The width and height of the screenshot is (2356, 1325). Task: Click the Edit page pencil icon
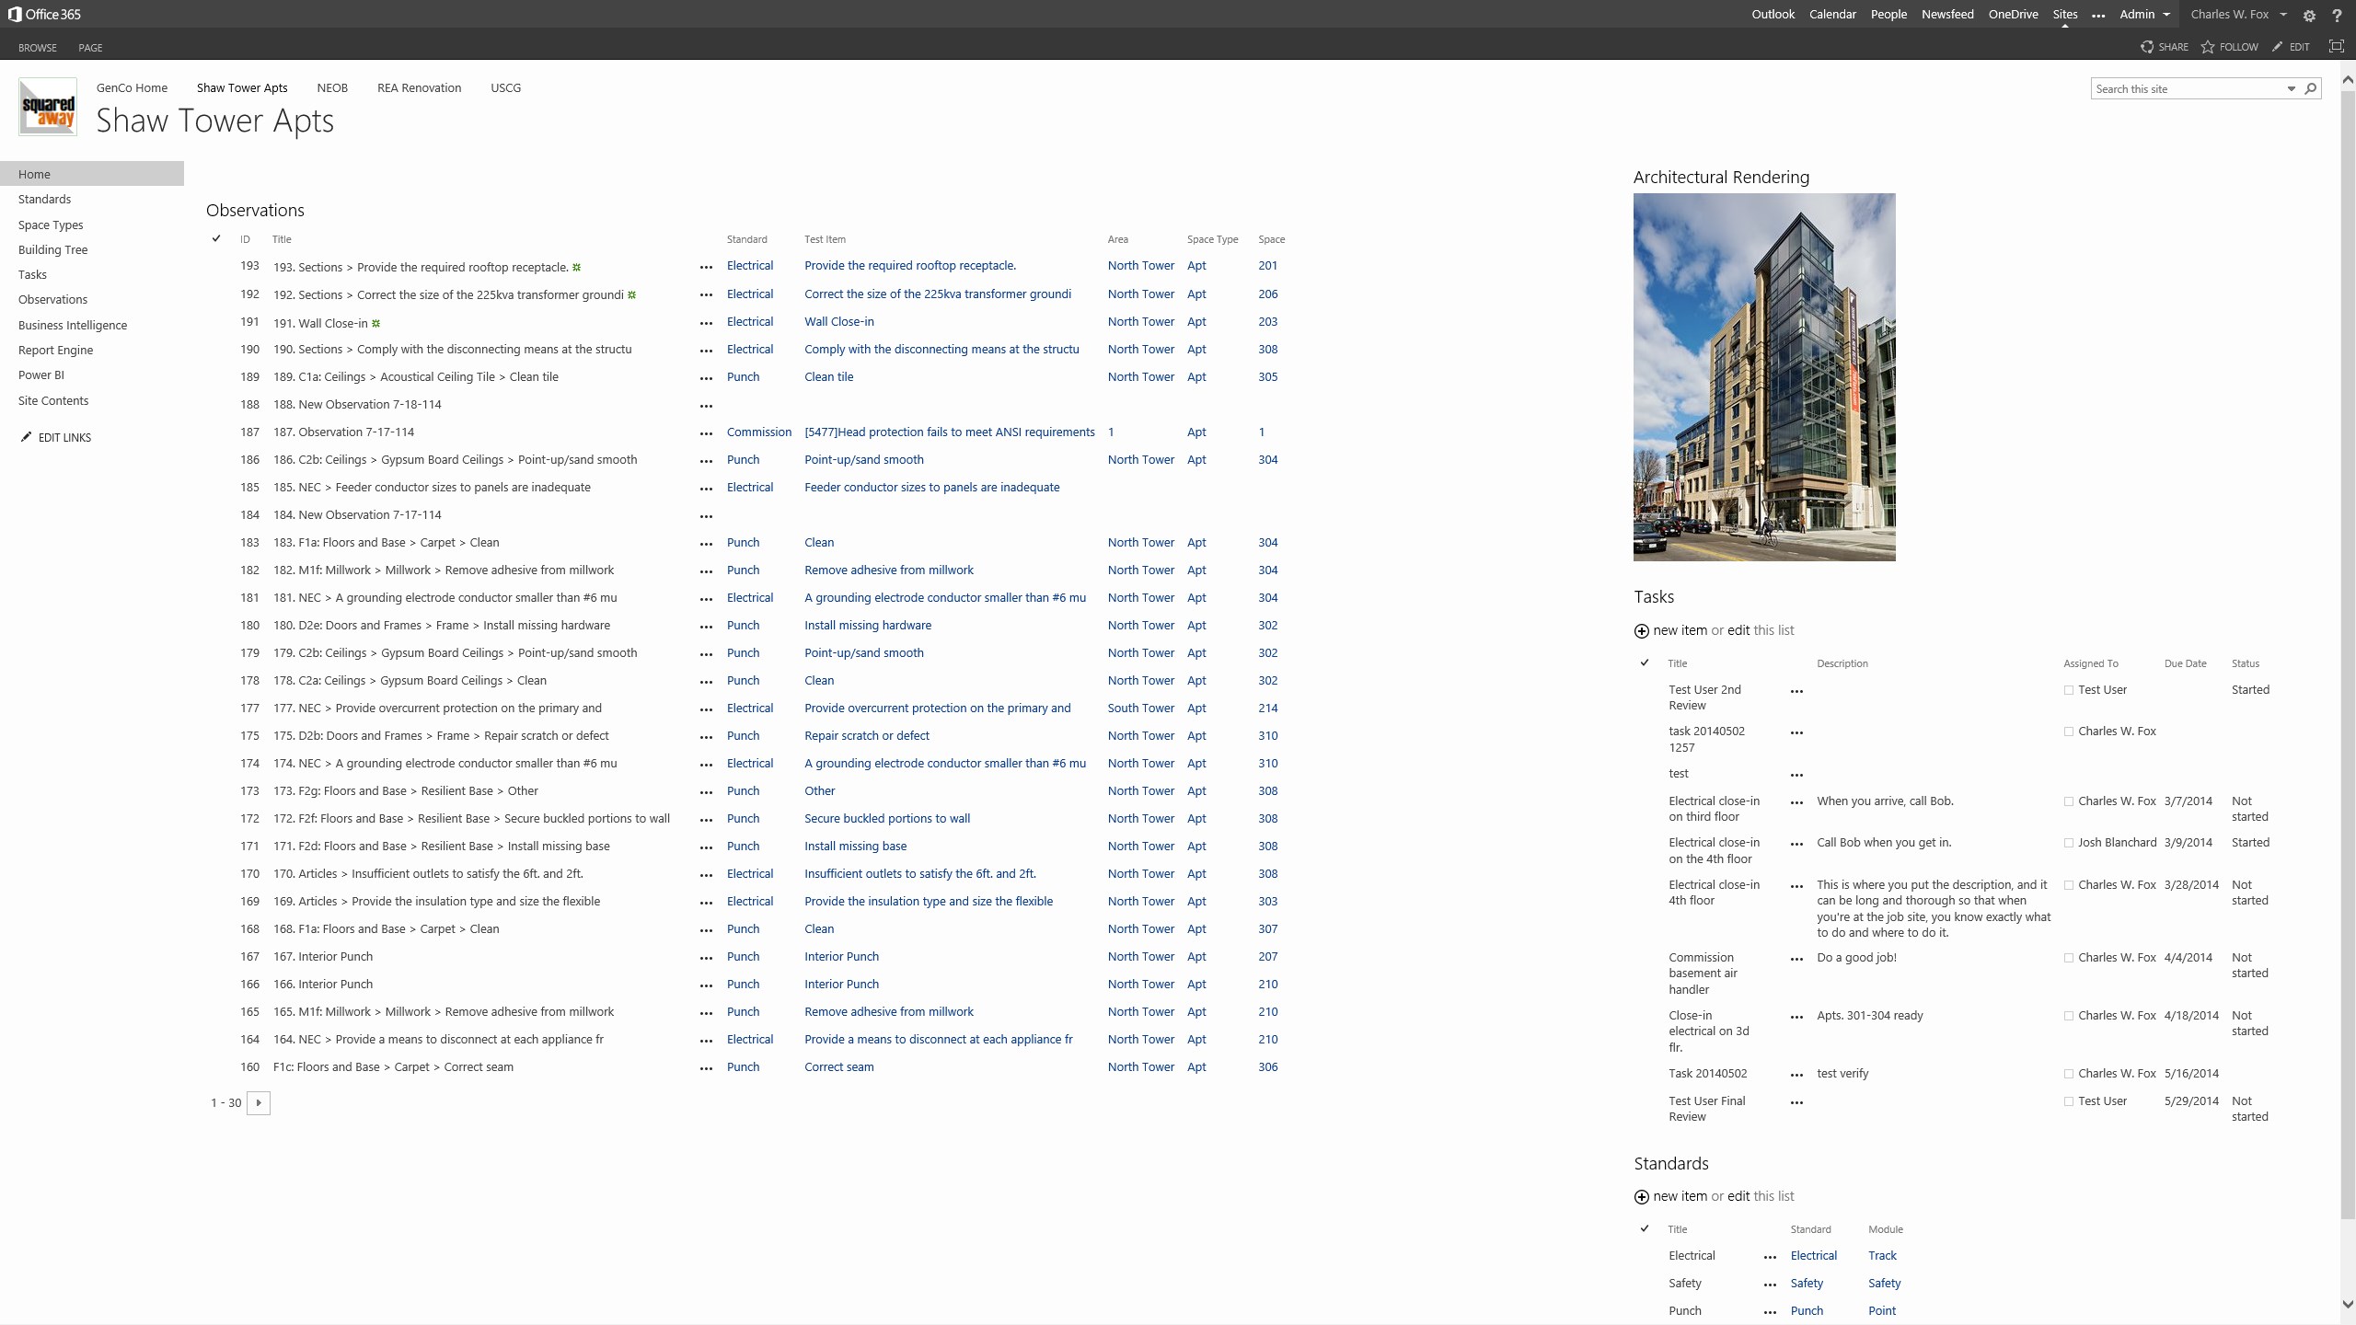coord(2278,47)
